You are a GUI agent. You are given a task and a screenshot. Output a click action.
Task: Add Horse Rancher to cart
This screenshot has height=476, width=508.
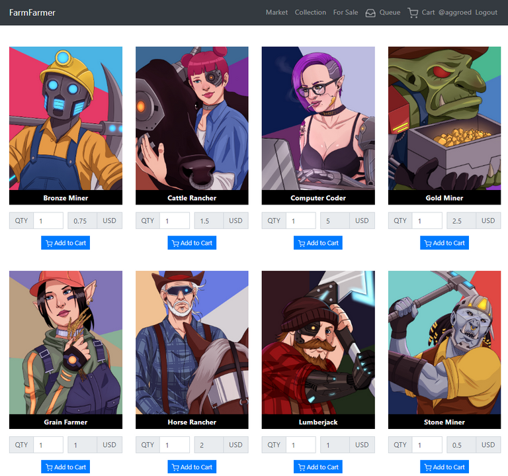(x=192, y=467)
